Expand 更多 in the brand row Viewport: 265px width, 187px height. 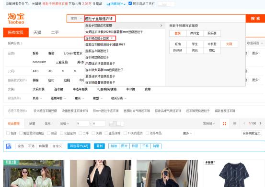tap(256, 53)
